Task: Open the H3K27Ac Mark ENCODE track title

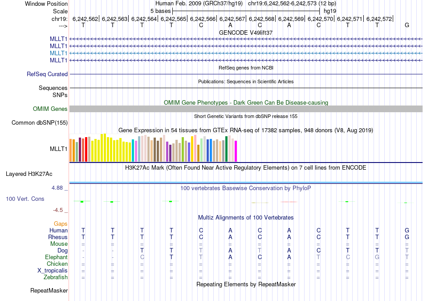Action: pyautogui.click(x=246, y=168)
